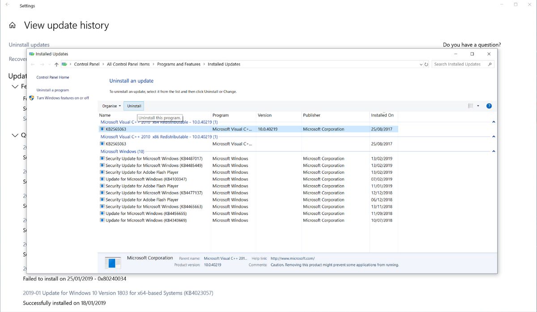
Task: Select Adobe Flash Player update dated 13/02/2019
Action: click(248, 172)
